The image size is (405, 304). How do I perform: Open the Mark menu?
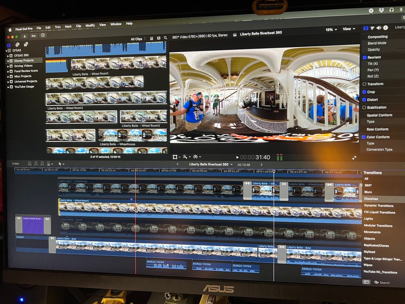(x=68, y=26)
